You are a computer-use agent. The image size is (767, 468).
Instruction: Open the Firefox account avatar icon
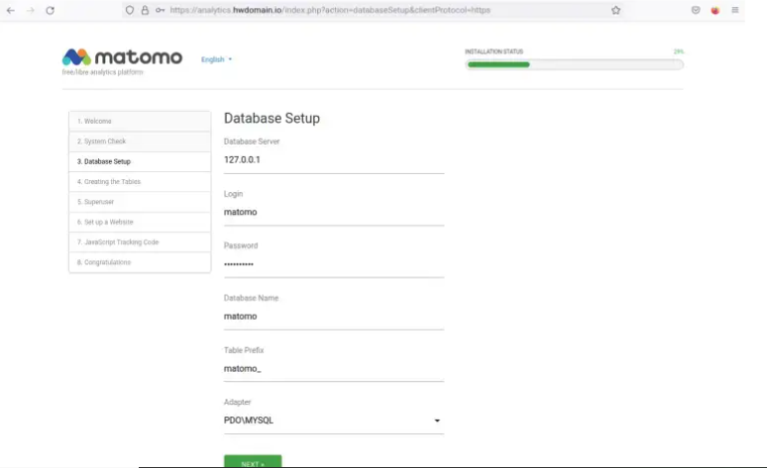tap(715, 10)
